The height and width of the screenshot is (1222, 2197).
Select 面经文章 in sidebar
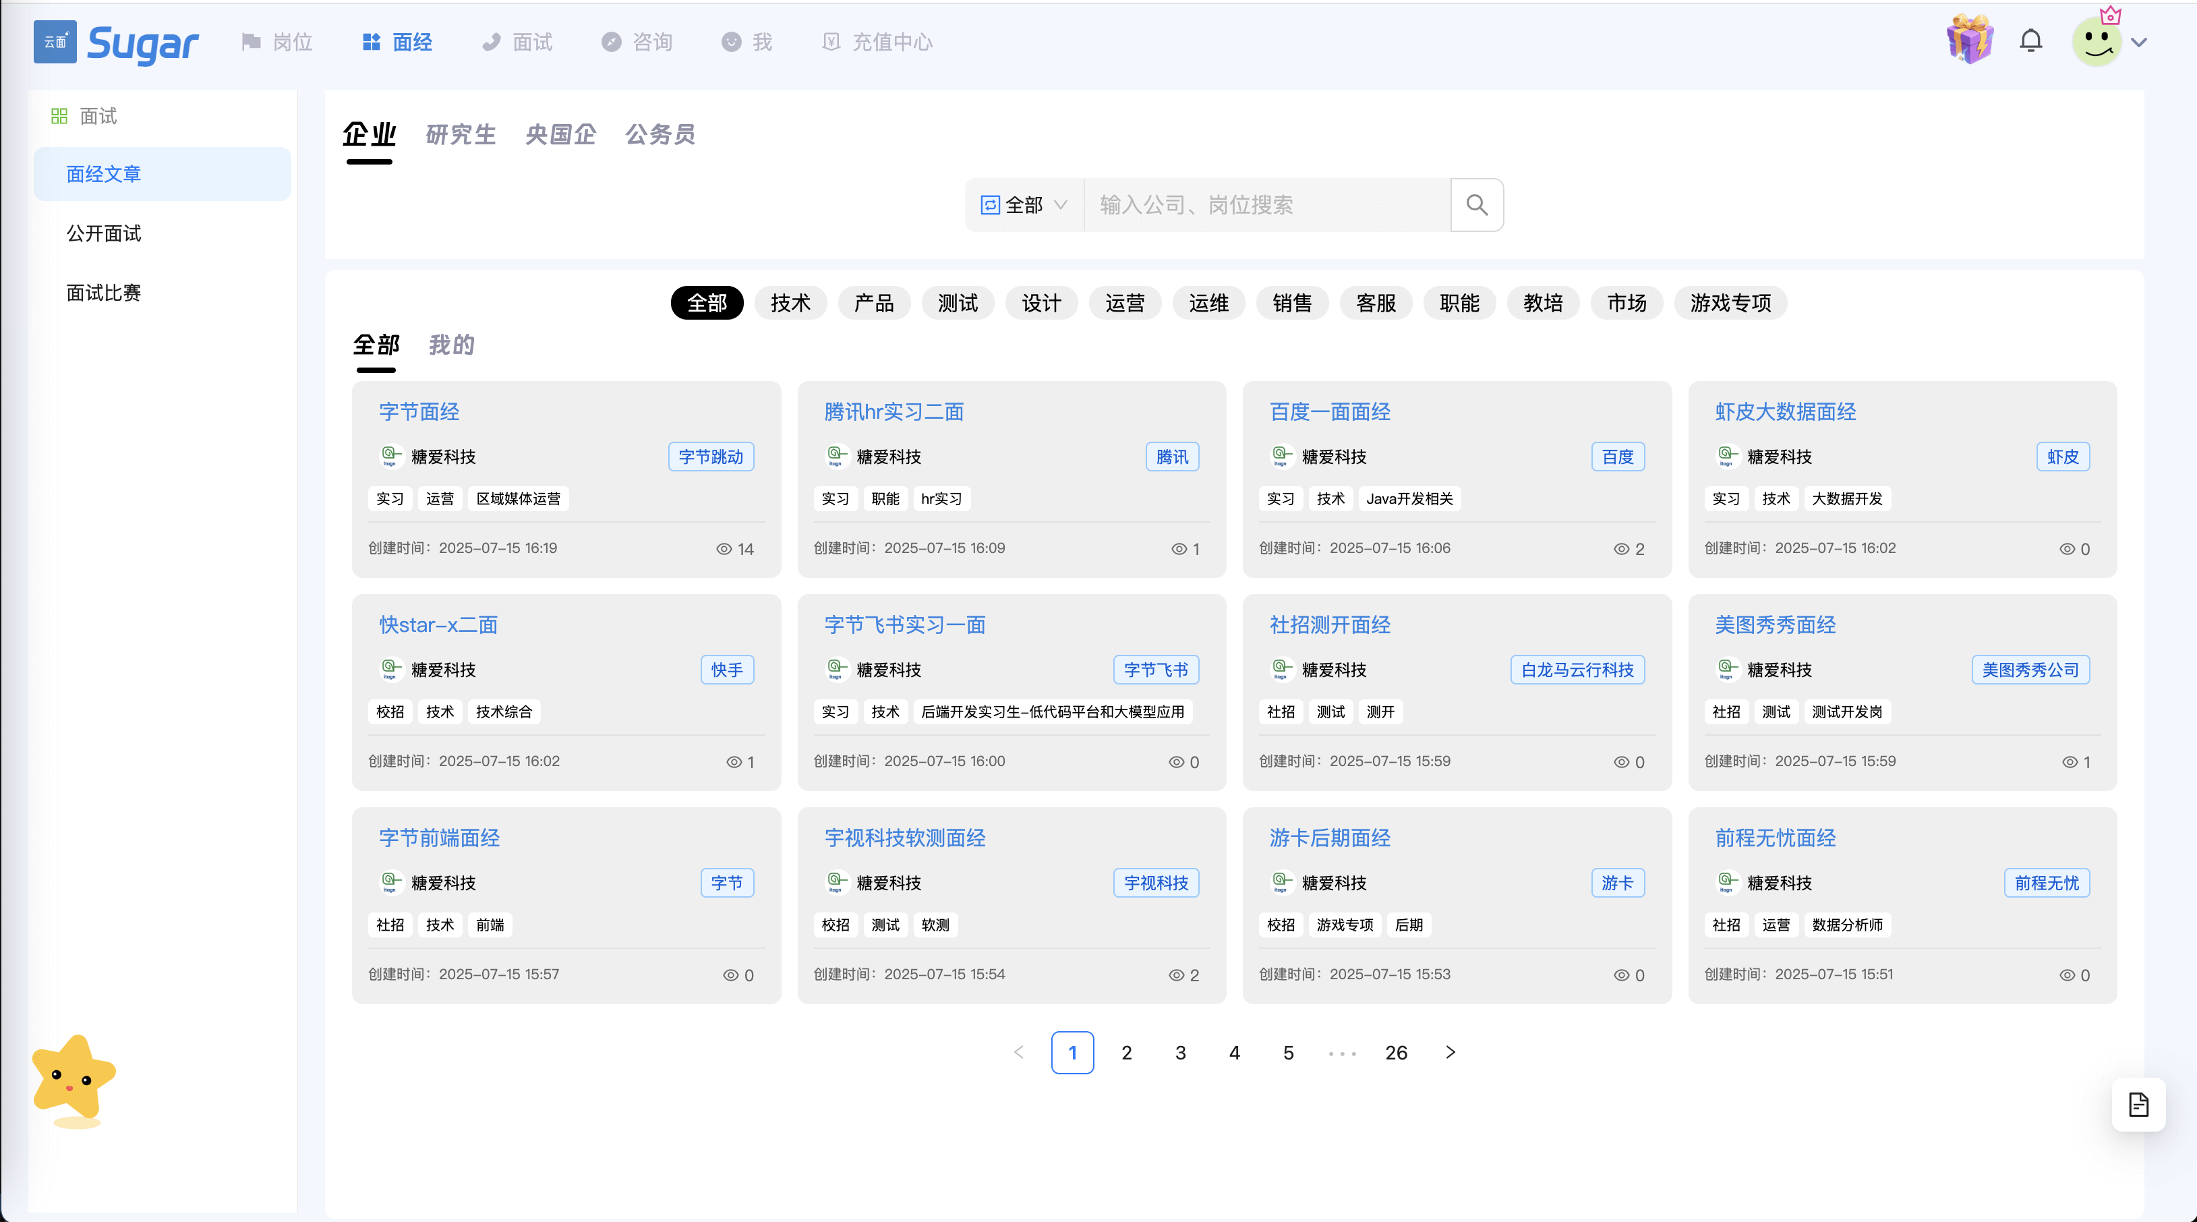[x=162, y=174]
